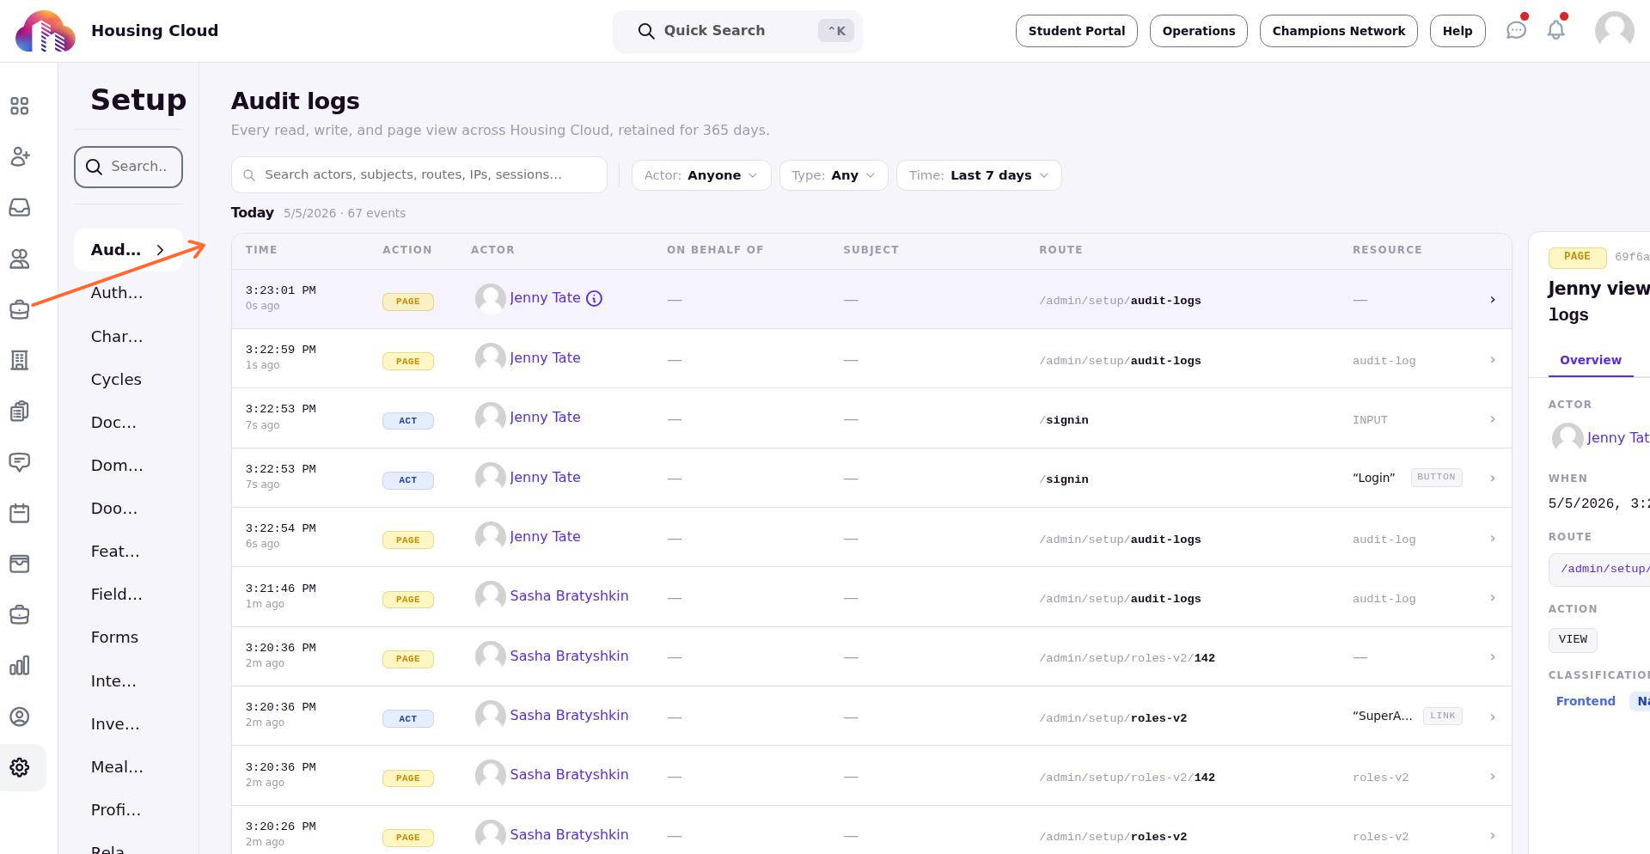Open the dashboard grid icon in sidebar
The image size is (1650, 854).
(20, 106)
